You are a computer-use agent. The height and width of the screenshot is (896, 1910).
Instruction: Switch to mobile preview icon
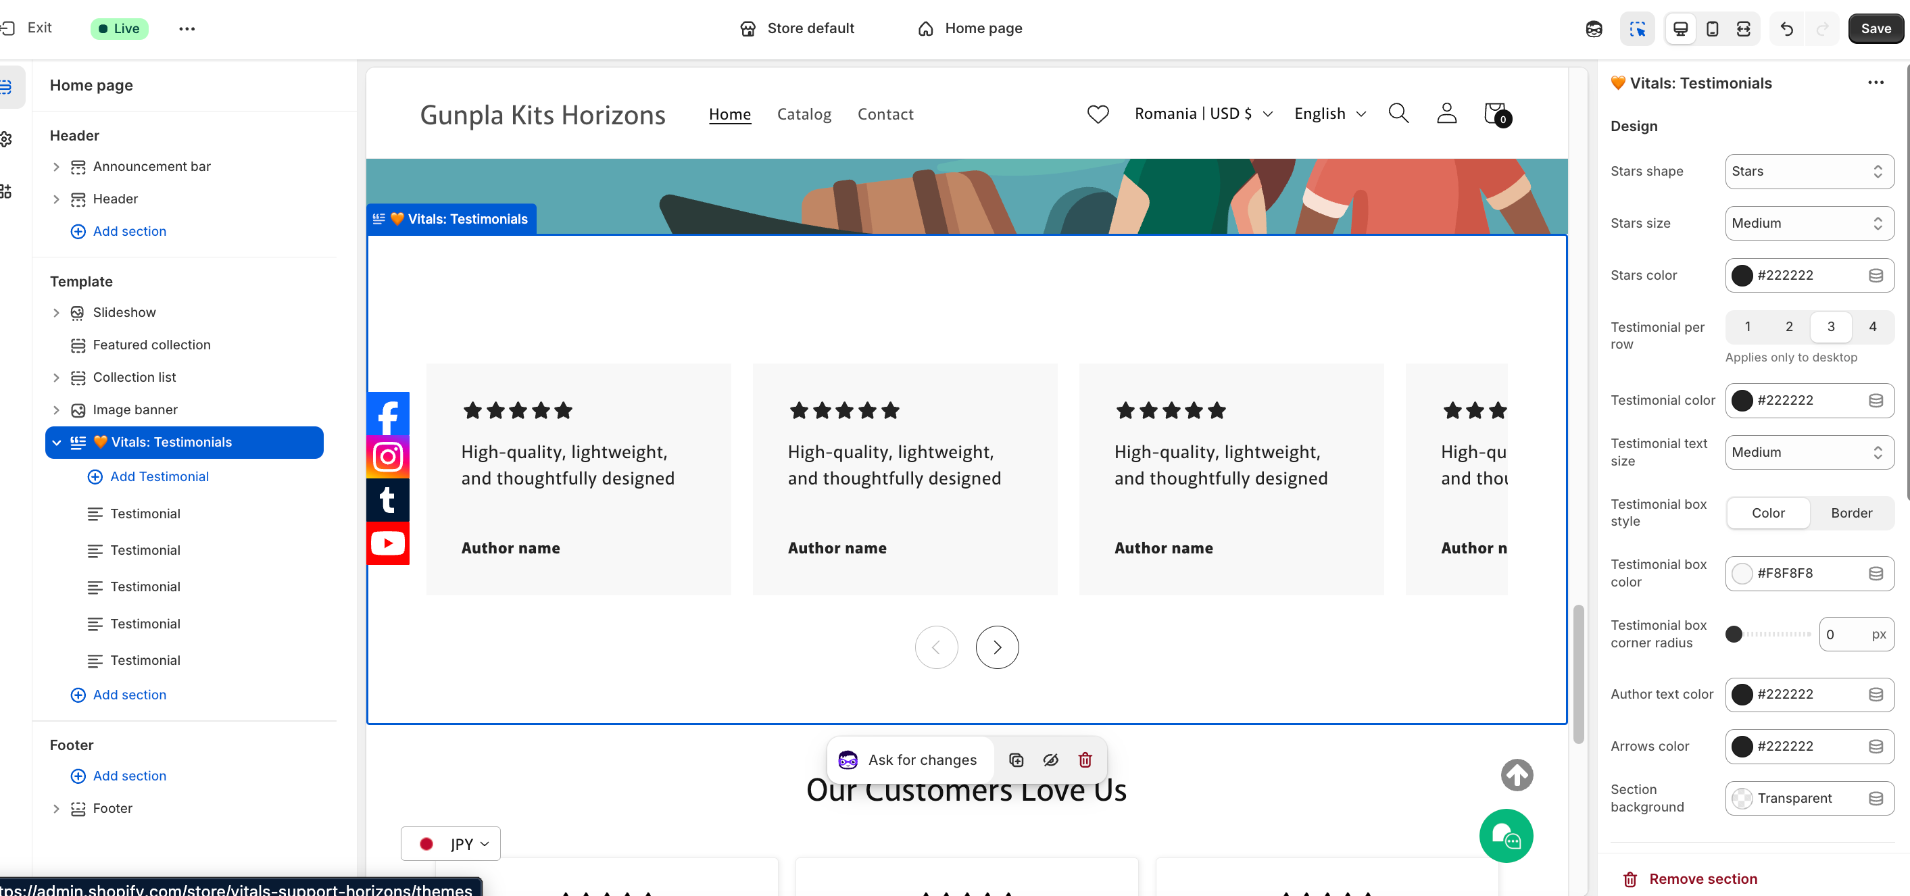(x=1712, y=29)
